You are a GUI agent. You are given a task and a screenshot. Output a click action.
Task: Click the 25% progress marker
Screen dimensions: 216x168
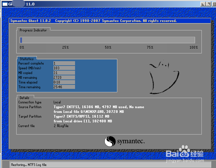pos(66,47)
